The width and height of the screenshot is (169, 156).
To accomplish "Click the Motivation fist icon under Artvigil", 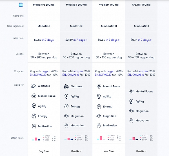I will point(131,120).
